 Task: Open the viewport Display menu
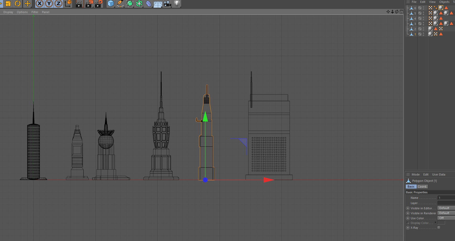(8, 12)
